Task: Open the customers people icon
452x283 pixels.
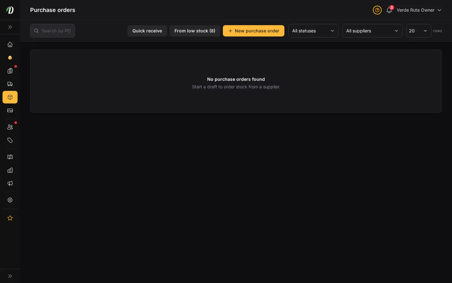Action: point(10,127)
